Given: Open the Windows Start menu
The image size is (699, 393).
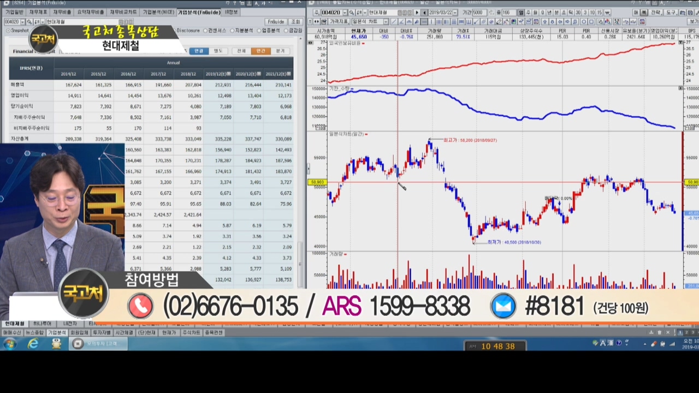Looking at the screenshot, I should click(9, 344).
